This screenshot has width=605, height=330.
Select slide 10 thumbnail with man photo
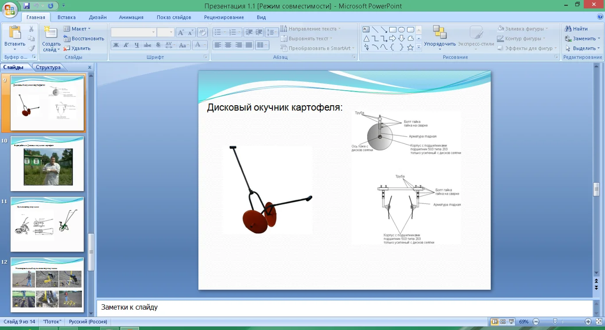47,164
